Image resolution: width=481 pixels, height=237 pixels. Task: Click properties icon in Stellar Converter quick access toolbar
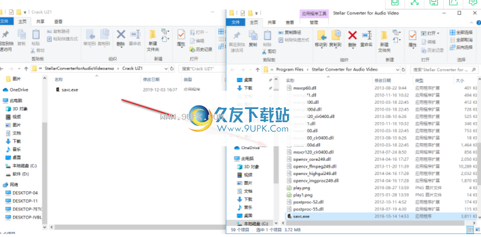pos(243,13)
